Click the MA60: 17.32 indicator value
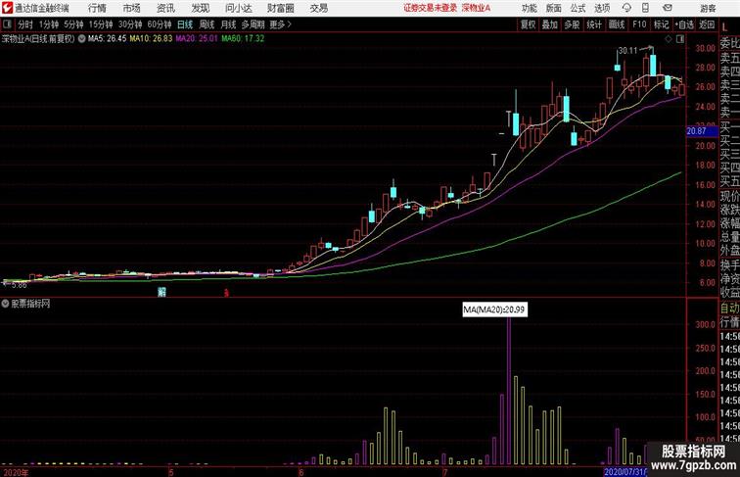 pyautogui.click(x=243, y=39)
